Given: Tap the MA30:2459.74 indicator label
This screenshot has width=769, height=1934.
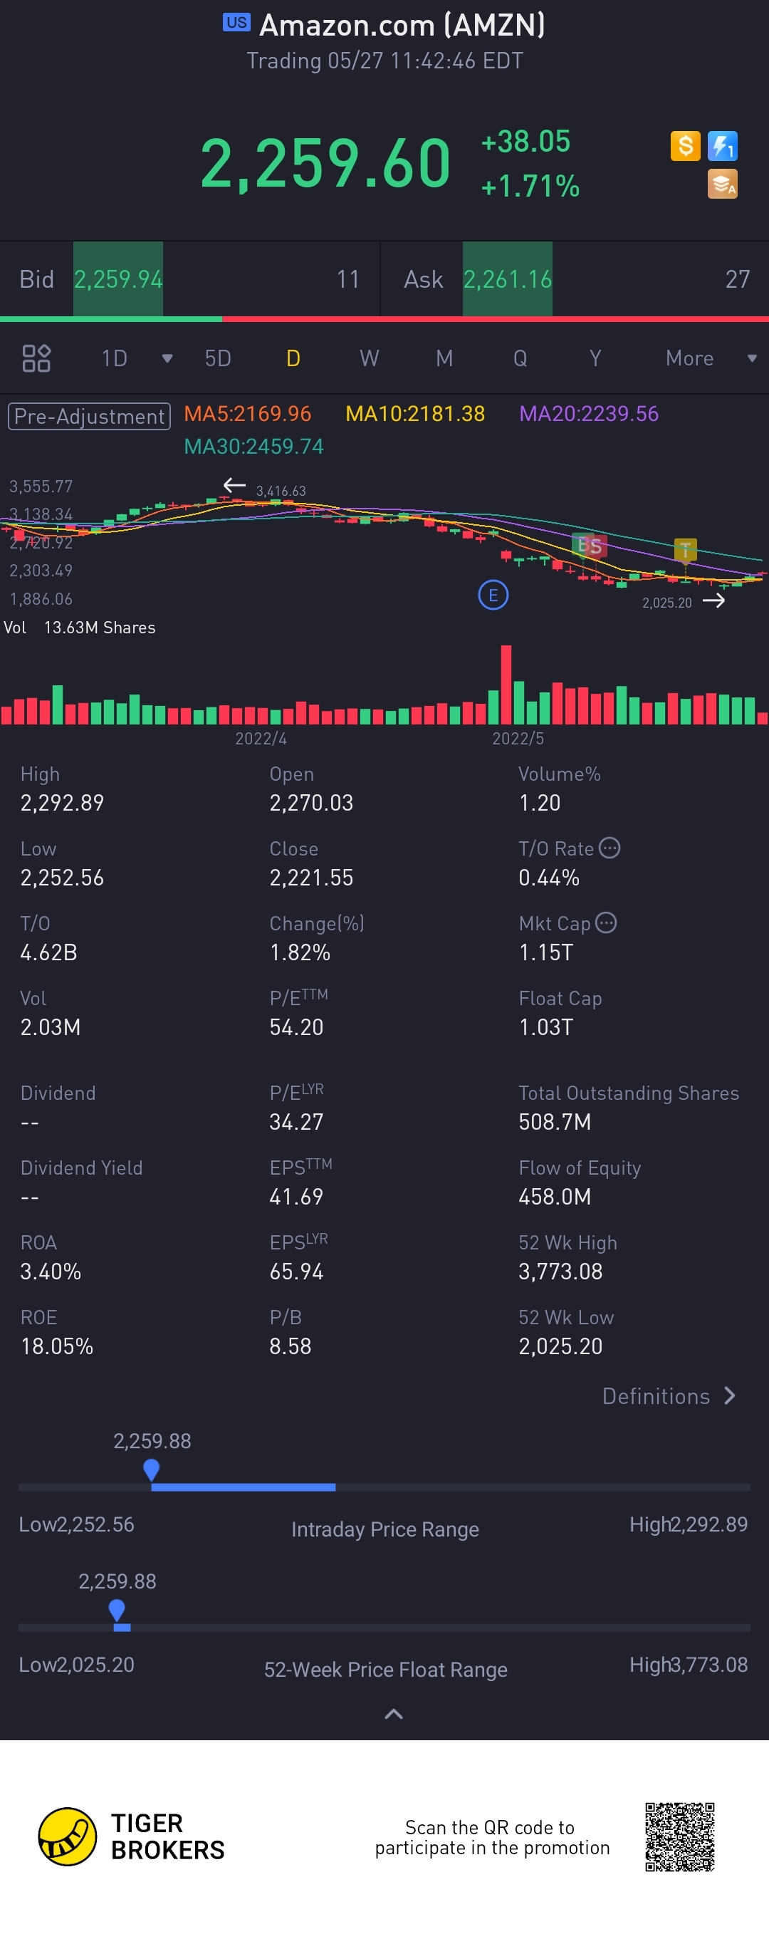Looking at the screenshot, I should pyautogui.click(x=253, y=447).
